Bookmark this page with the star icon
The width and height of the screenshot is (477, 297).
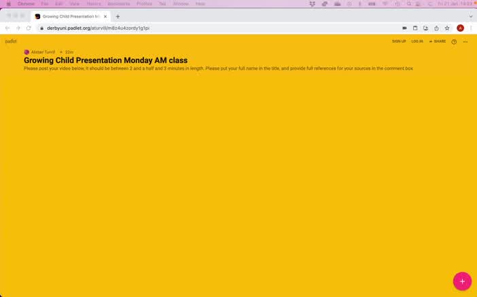tap(447, 28)
